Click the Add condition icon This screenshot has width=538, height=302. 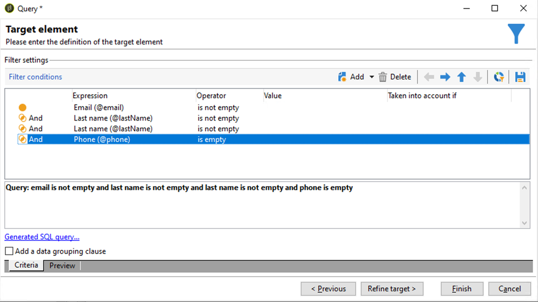coord(343,77)
